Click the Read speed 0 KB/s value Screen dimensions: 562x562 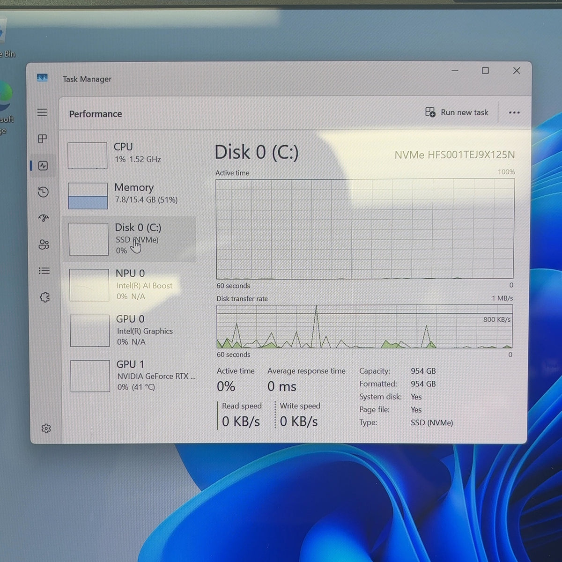pyautogui.click(x=241, y=421)
